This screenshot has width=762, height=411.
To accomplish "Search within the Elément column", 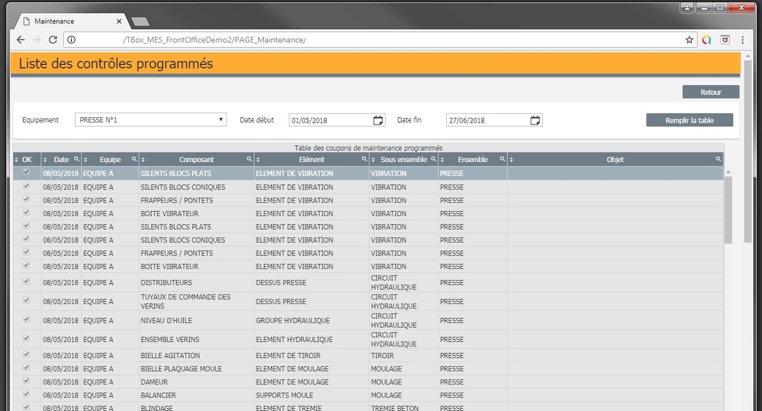I will point(364,159).
